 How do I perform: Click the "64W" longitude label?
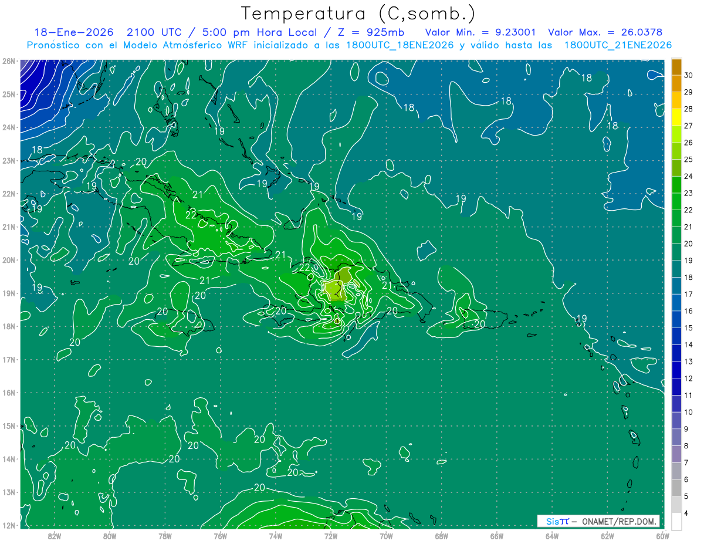point(552,536)
